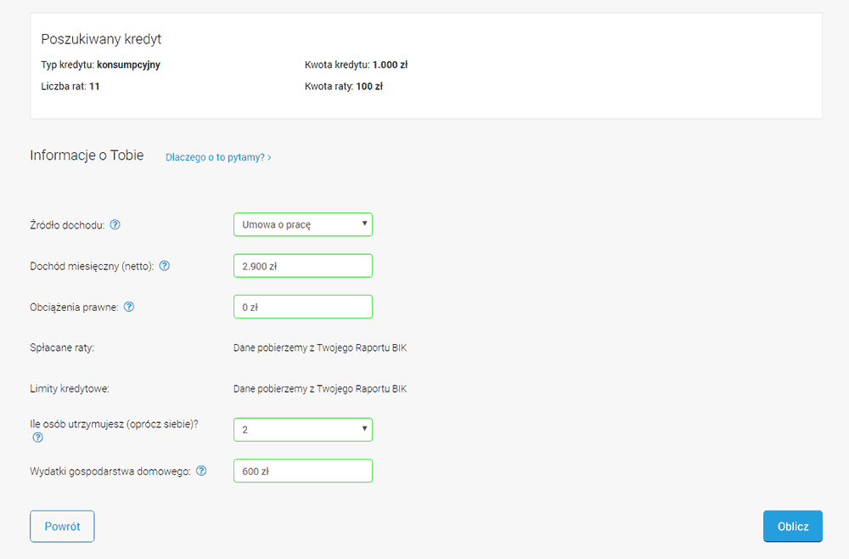The height and width of the screenshot is (559, 849).
Task: Open the Dlaczego o to pytamy? link
Action: 218,157
